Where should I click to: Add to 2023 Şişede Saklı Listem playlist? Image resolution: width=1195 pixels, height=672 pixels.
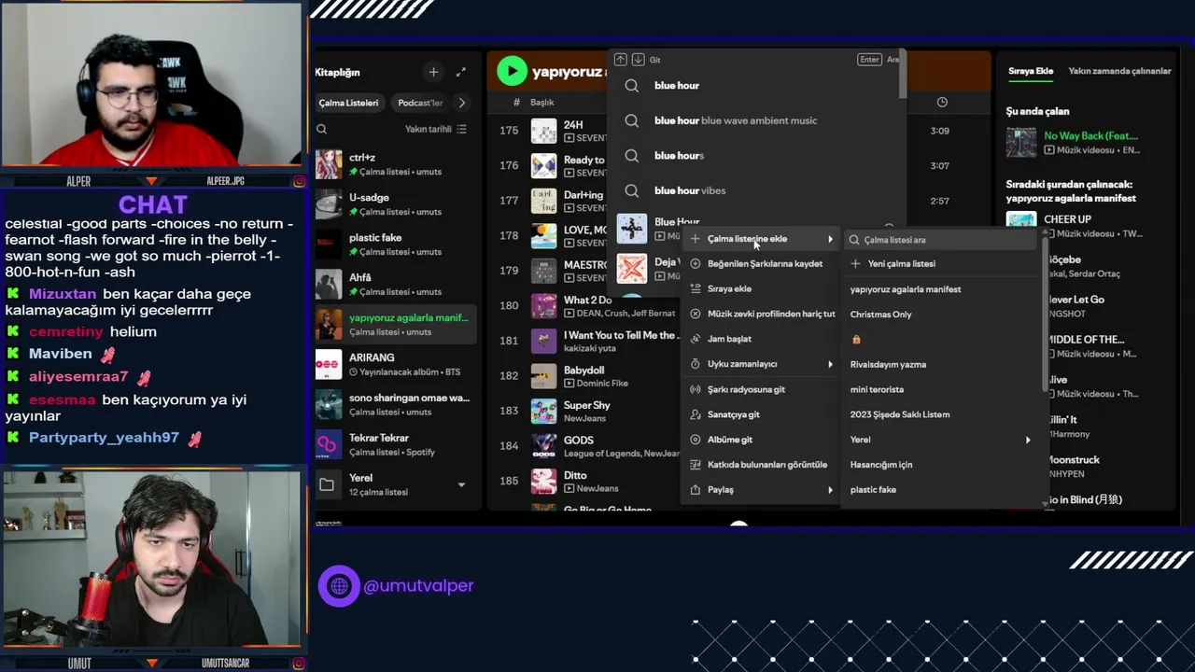tap(941, 414)
